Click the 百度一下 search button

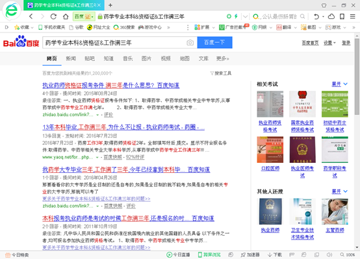[x=214, y=42]
